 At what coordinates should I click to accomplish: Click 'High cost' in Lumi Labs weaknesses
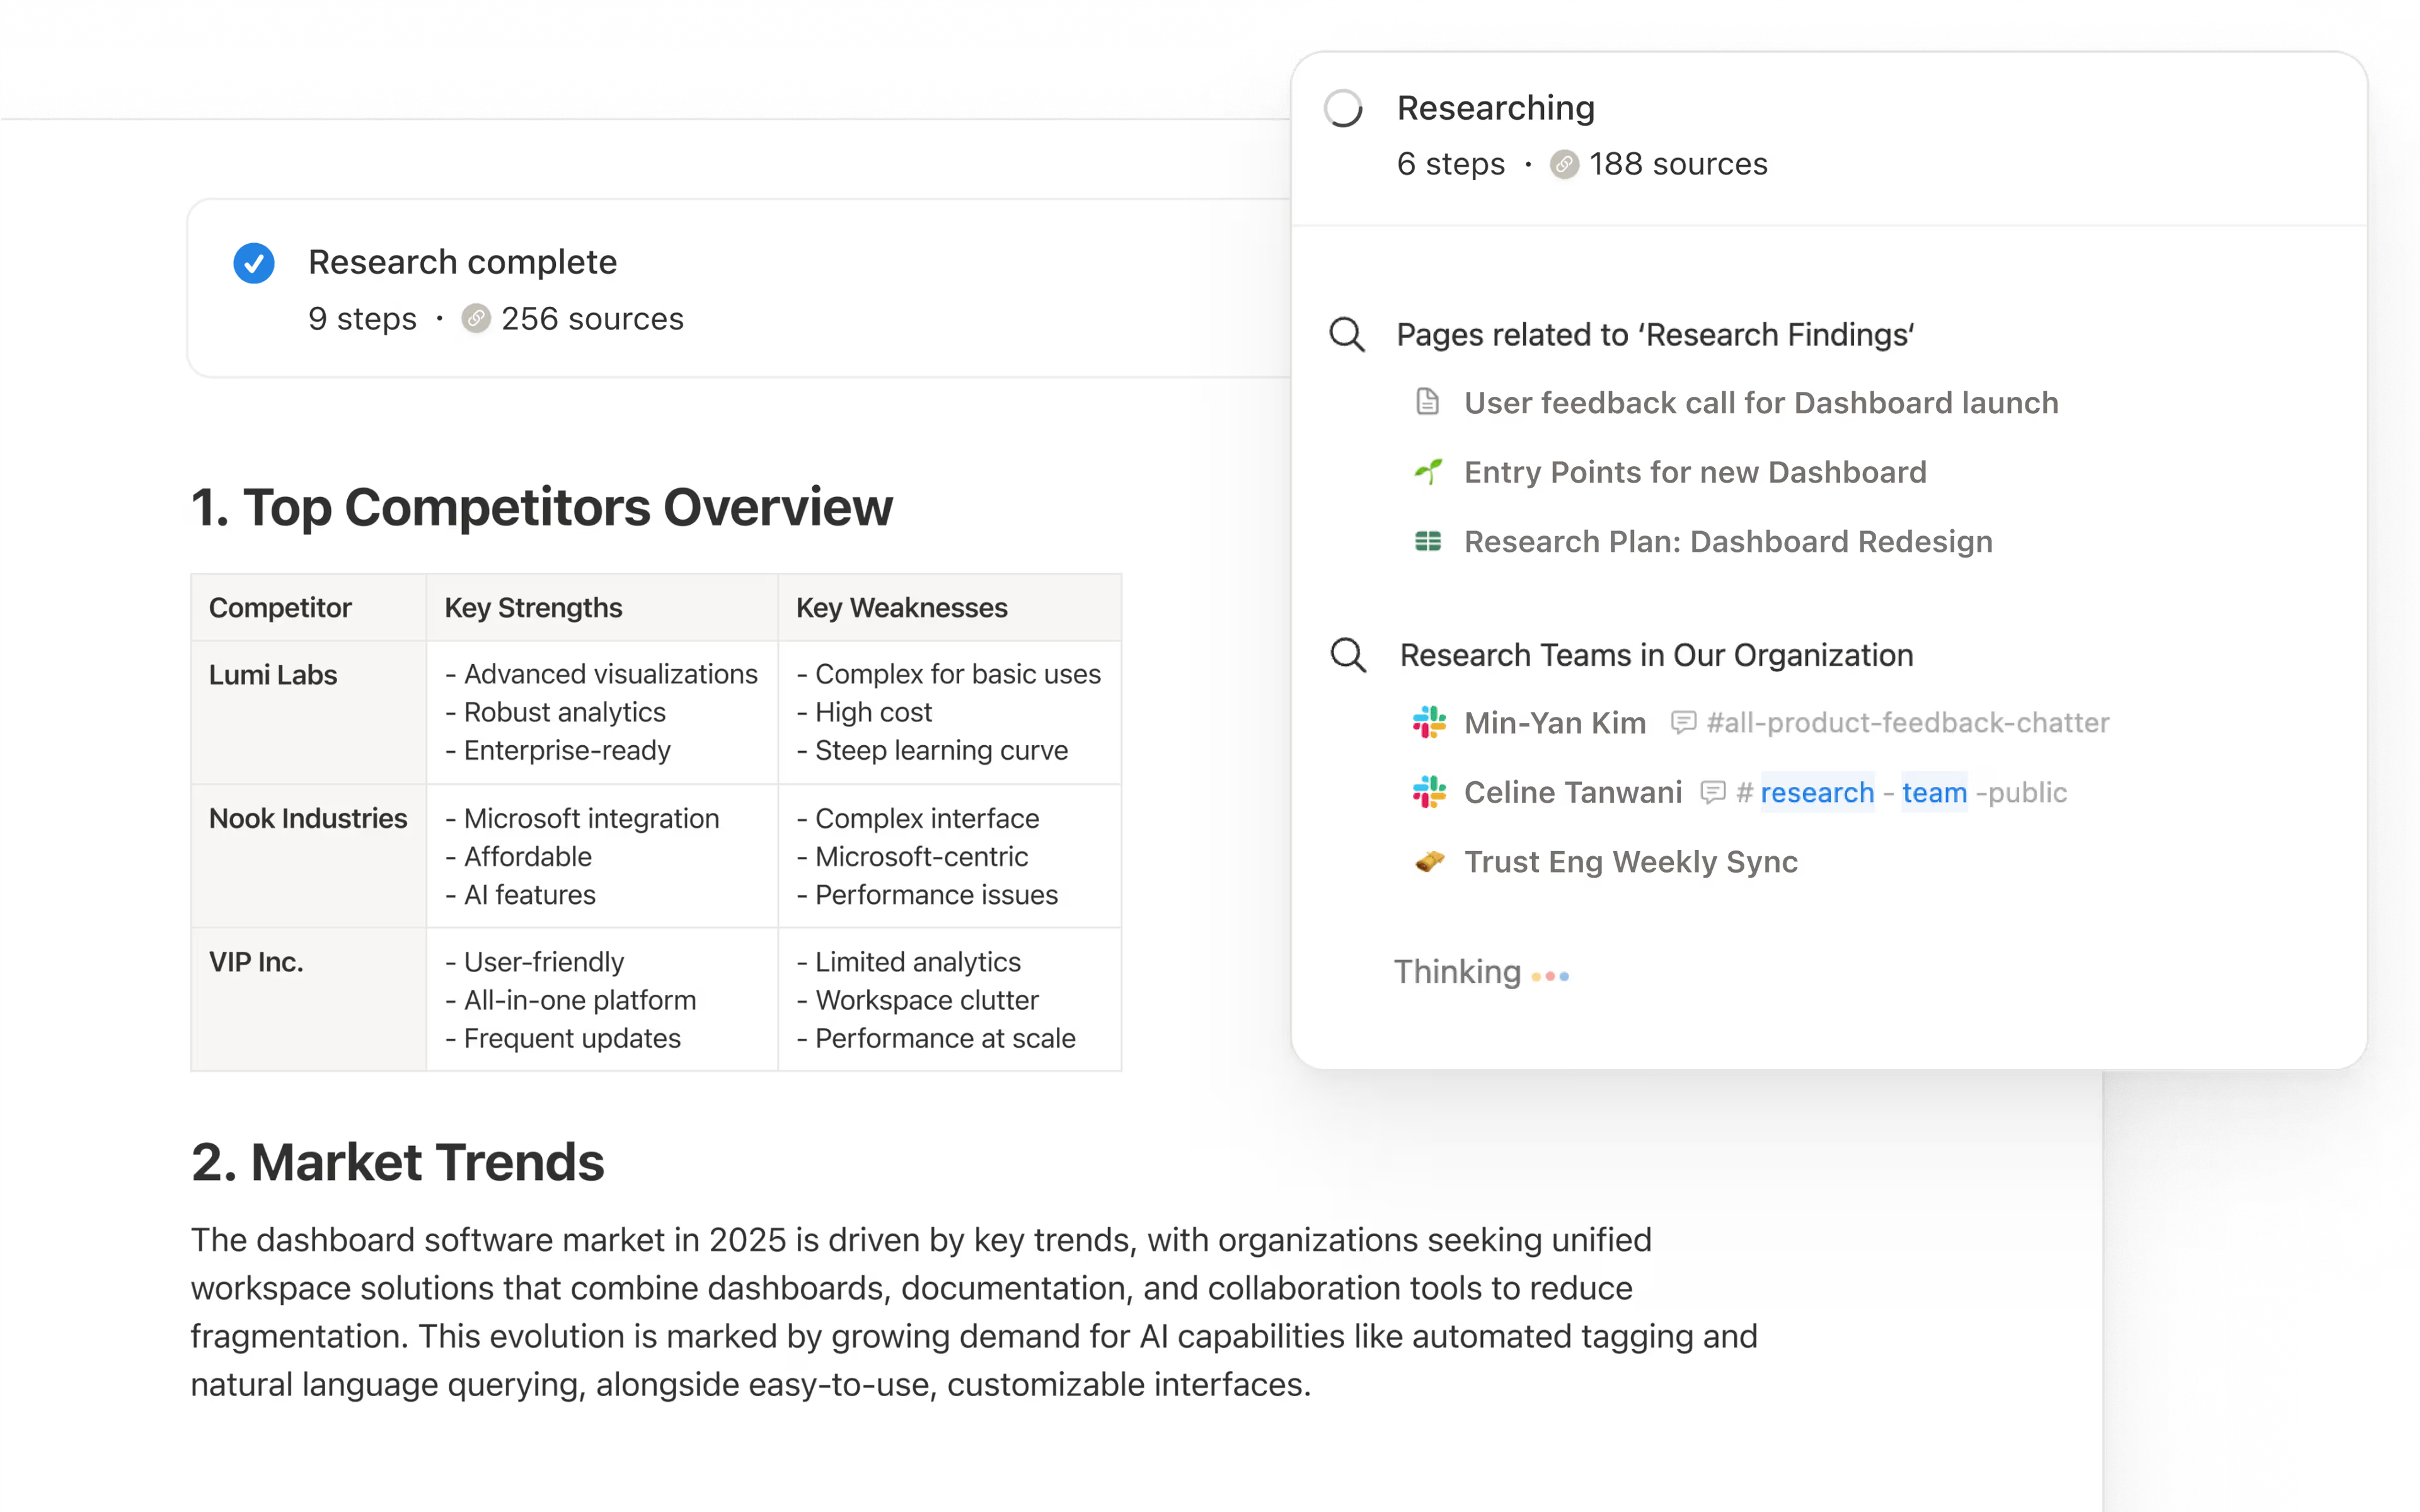click(x=873, y=712)
